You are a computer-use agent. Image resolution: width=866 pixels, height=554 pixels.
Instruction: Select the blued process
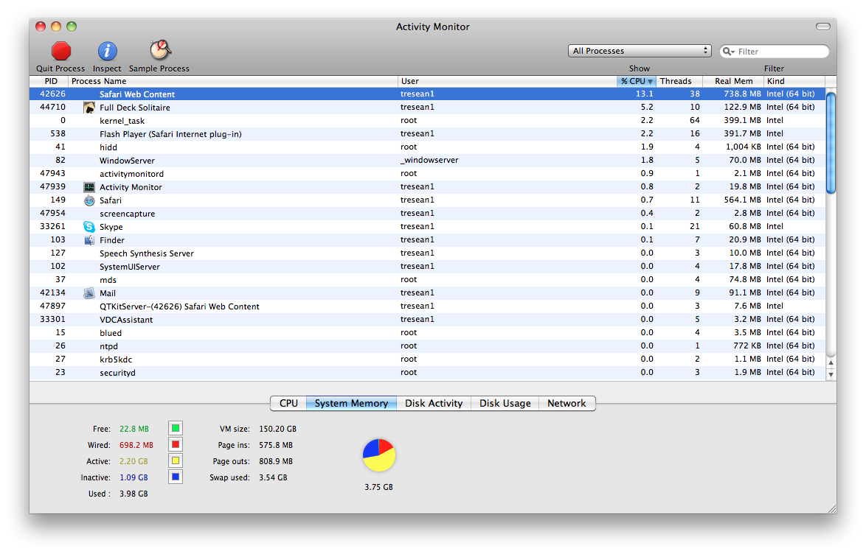[427, 332]
